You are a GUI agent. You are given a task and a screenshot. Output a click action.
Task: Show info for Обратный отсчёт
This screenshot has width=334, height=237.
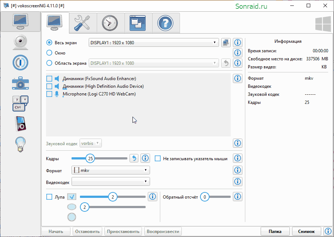[x=238, y=197]
